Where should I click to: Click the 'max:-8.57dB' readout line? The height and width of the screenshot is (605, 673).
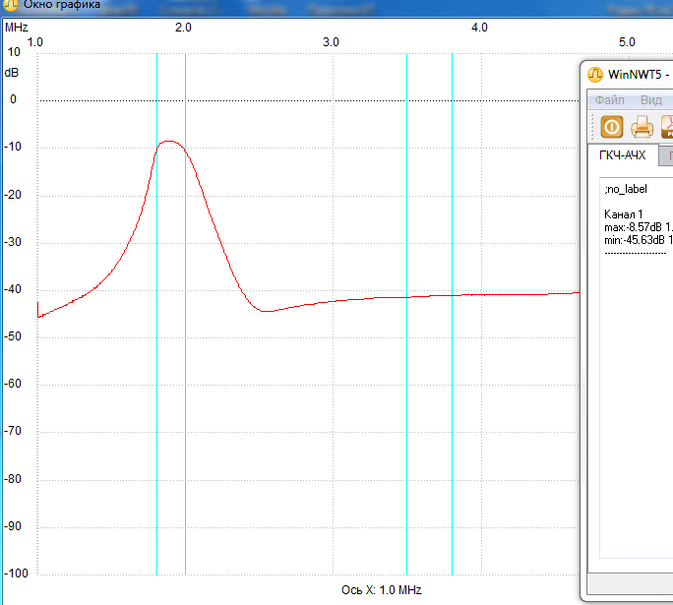click(x=639, y=227)
